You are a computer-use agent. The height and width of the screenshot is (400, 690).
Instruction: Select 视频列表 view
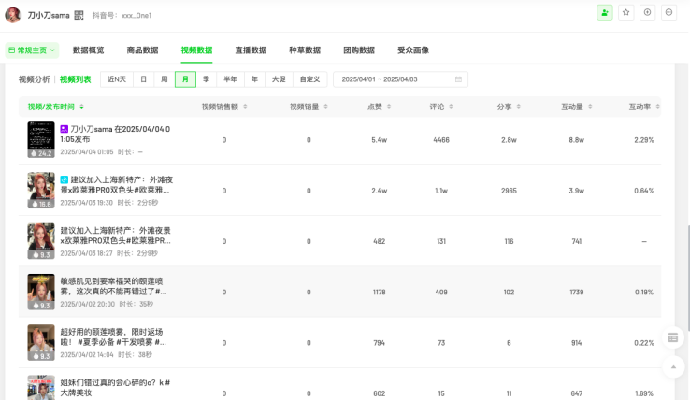[75, 79]
